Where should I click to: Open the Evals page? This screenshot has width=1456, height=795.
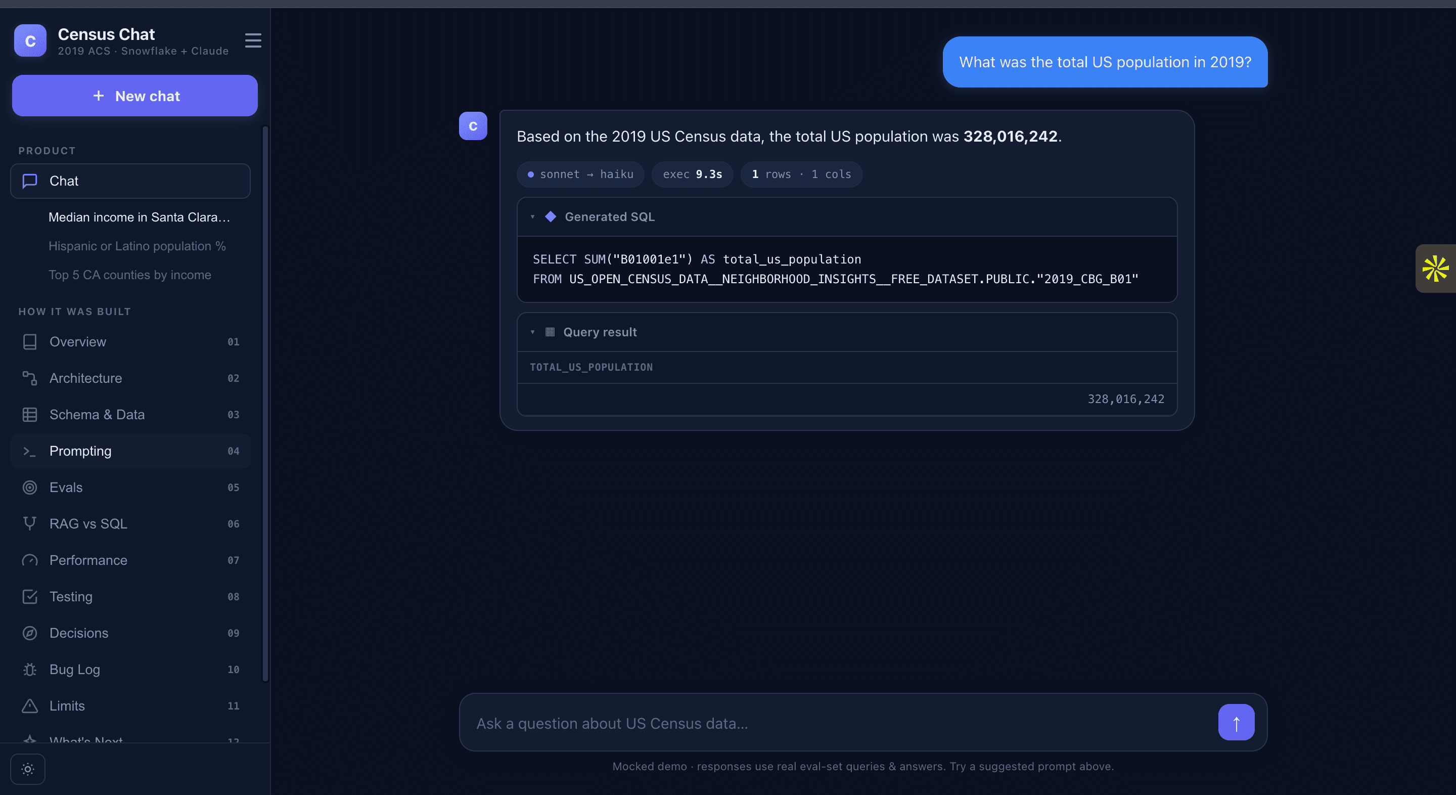point(130,488)
